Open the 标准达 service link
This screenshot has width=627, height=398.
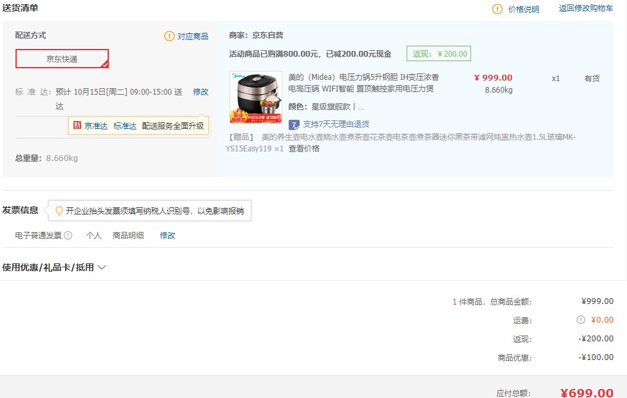coord(125,126)
